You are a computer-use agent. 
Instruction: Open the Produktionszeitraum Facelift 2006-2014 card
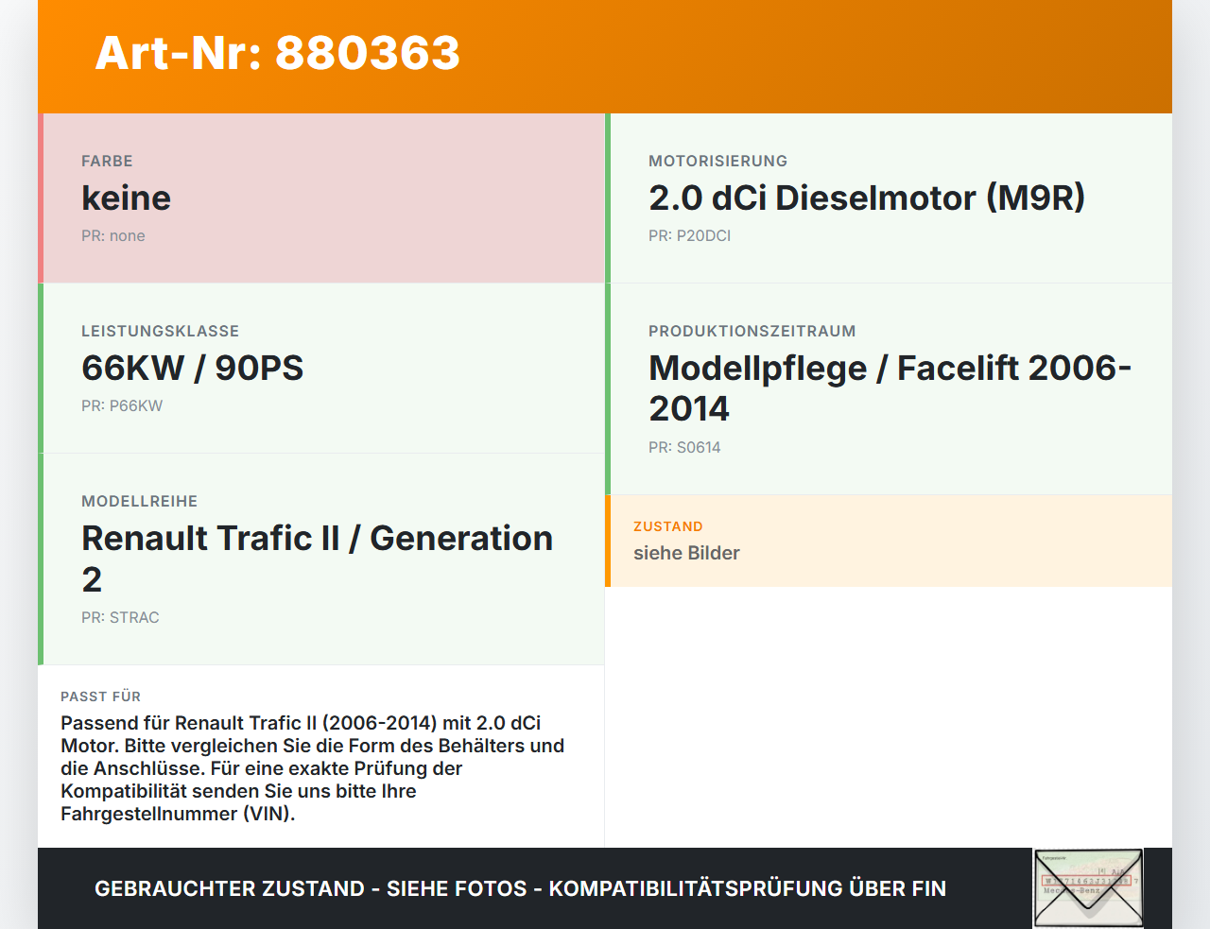coord(889,389)
